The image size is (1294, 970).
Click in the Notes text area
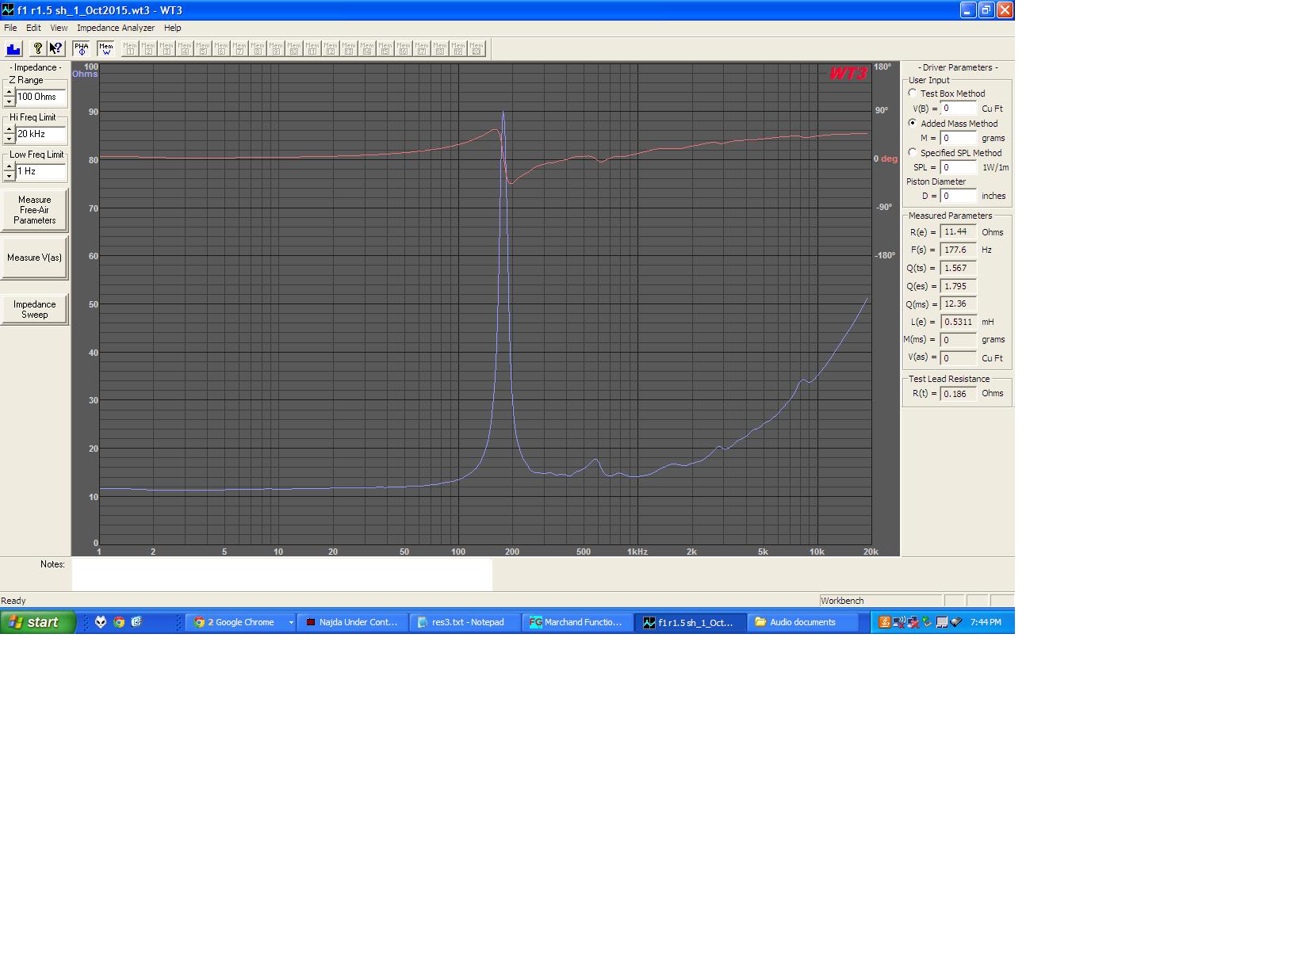coord(281,575)
